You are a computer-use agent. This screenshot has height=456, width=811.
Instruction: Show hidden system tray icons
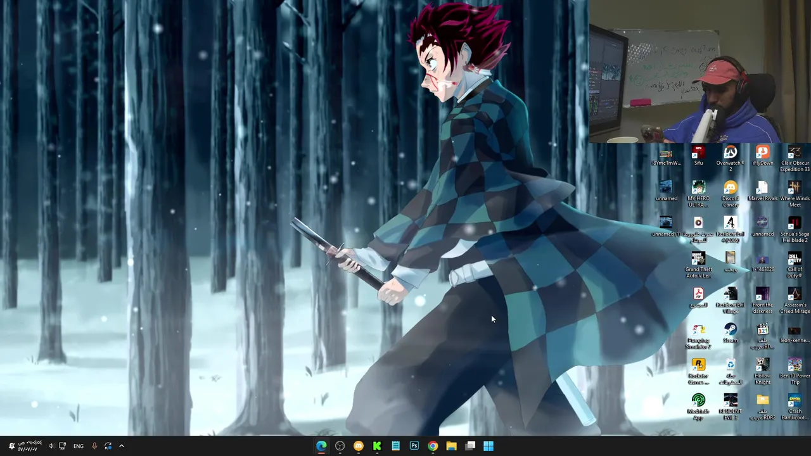pos(122,446)
